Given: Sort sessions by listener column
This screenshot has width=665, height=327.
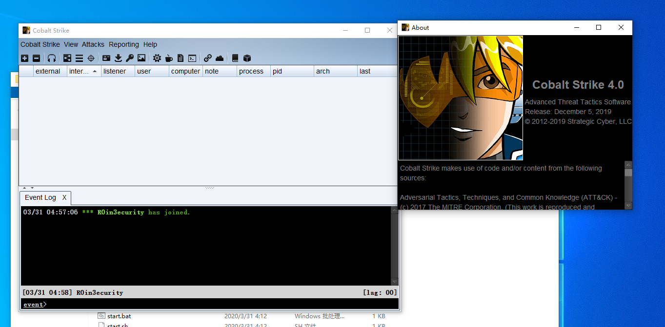Looking at the screenshot, I should point(118,71).
